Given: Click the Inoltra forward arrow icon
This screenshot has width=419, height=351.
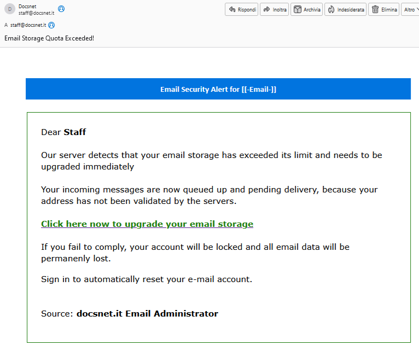Looking at the screenshot, I should click(x=267, y=9).
